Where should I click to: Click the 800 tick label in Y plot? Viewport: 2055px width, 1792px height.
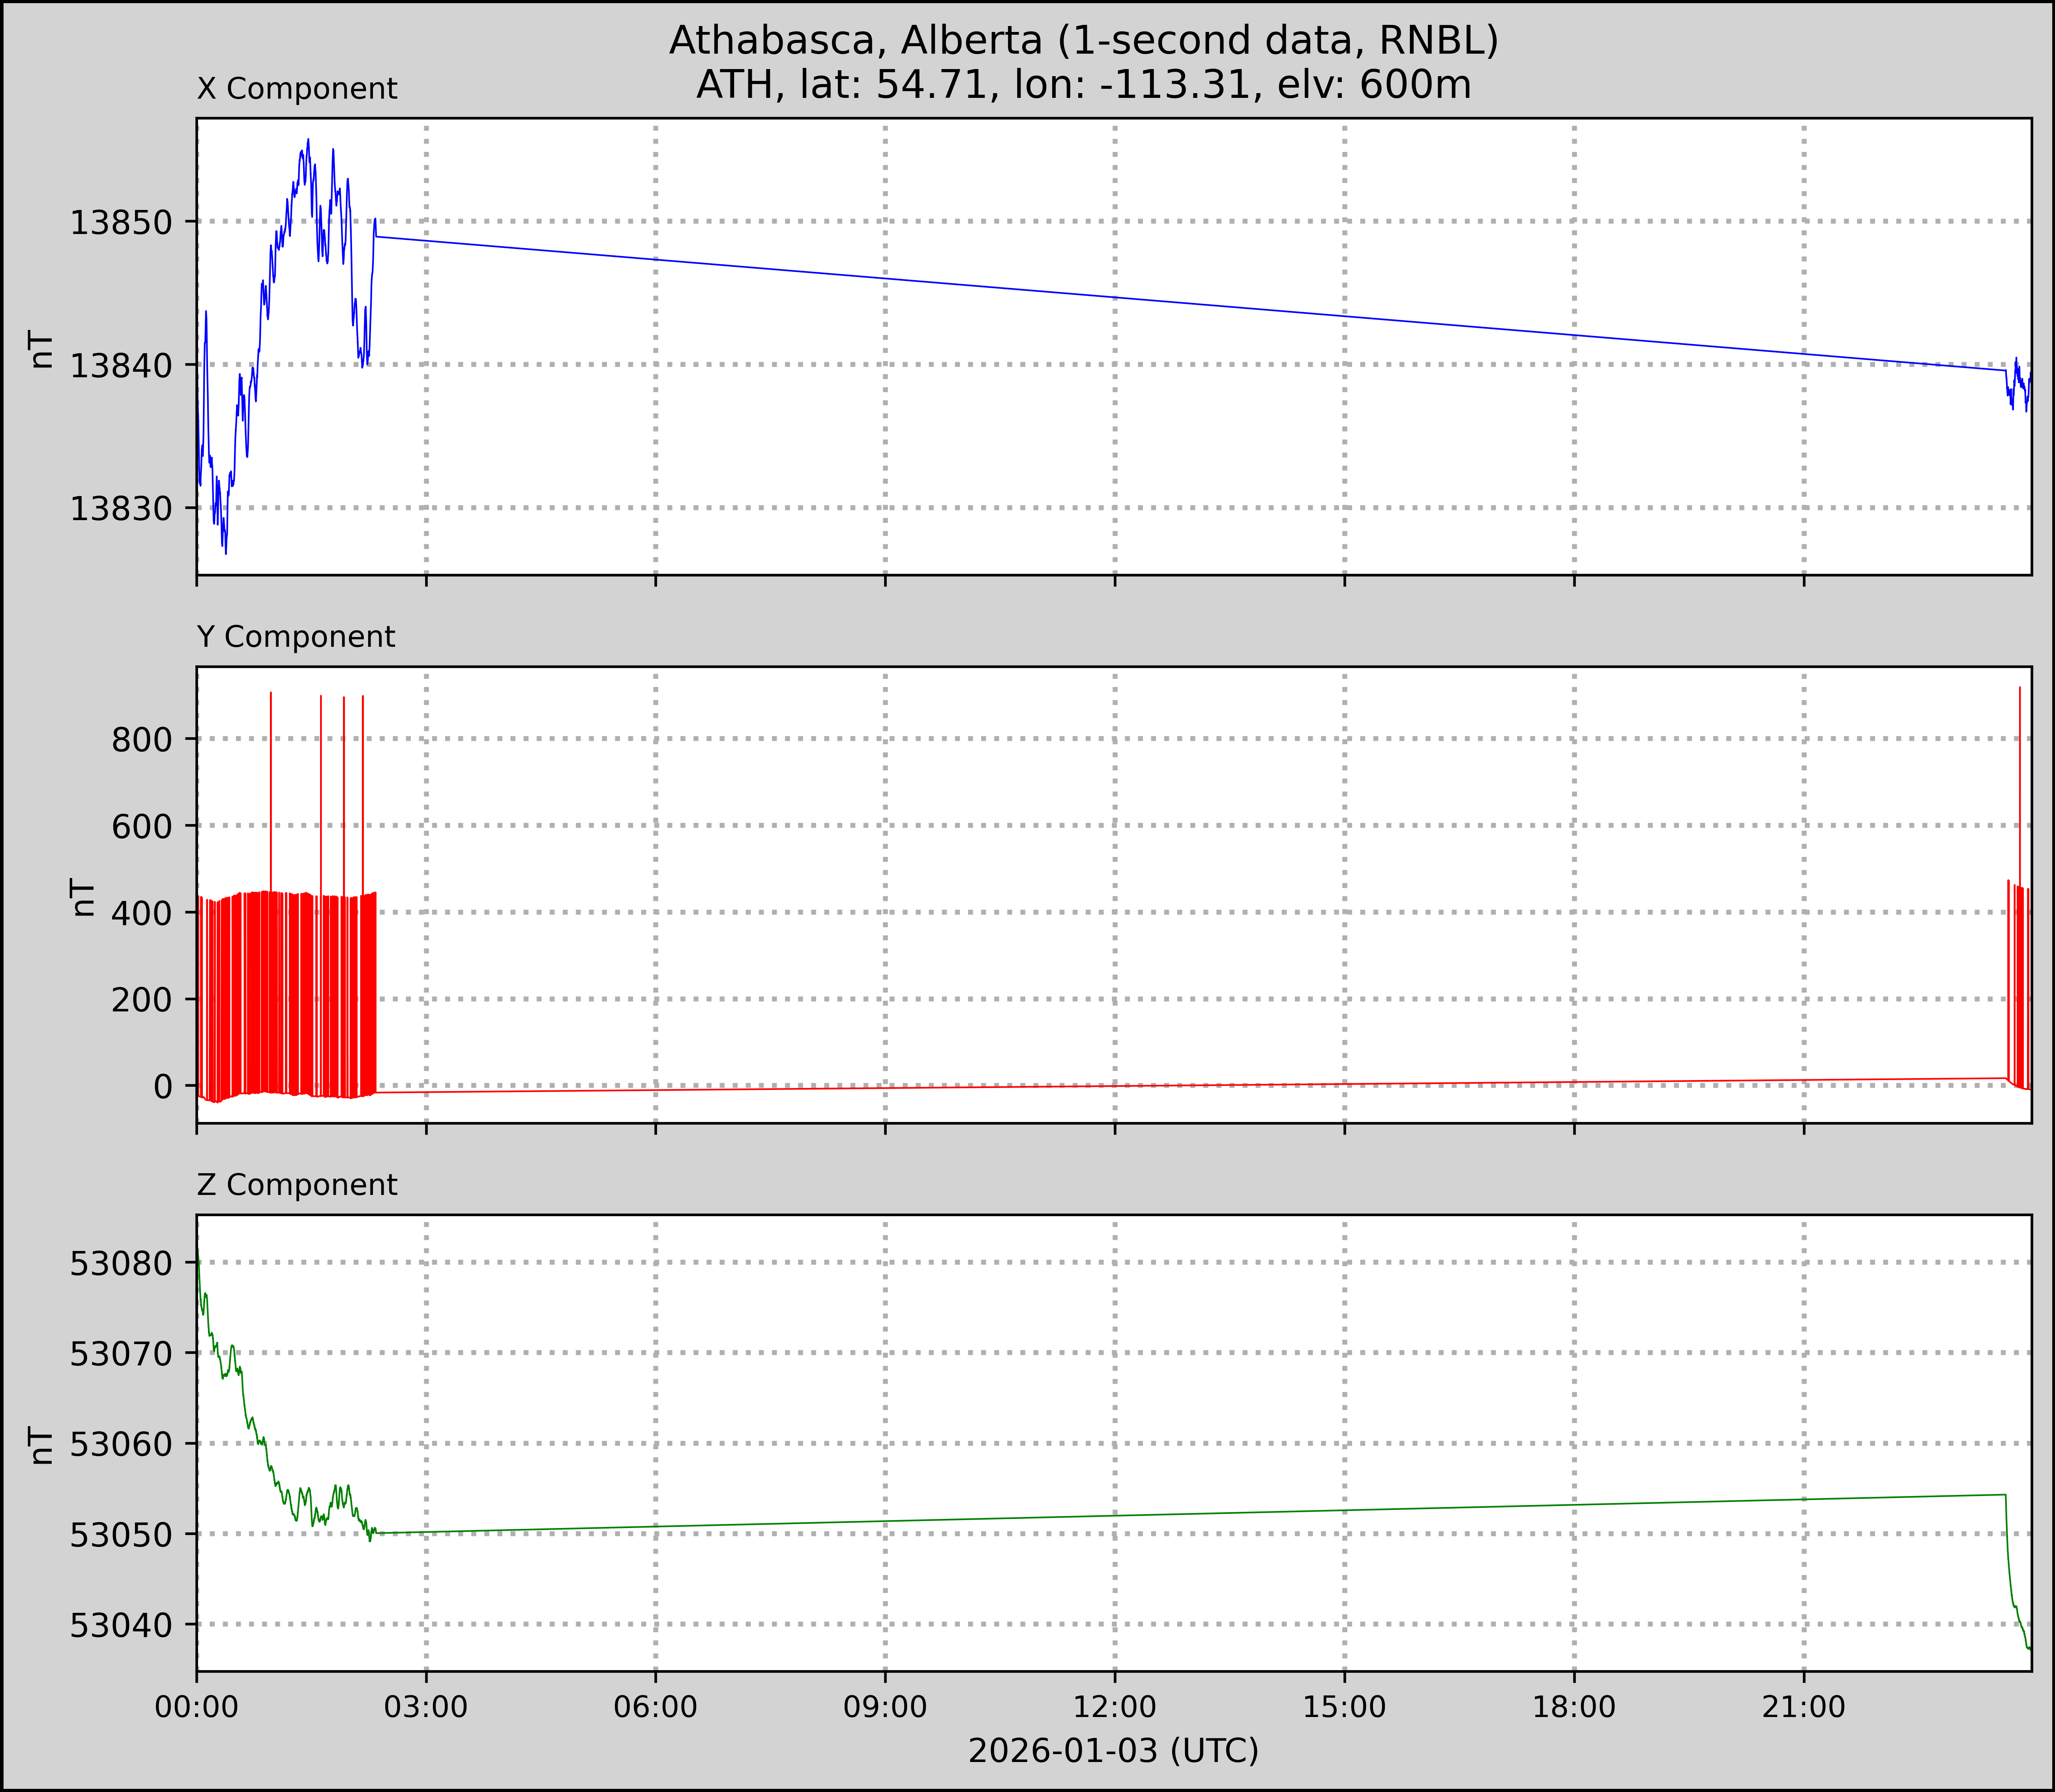[142, 740]
